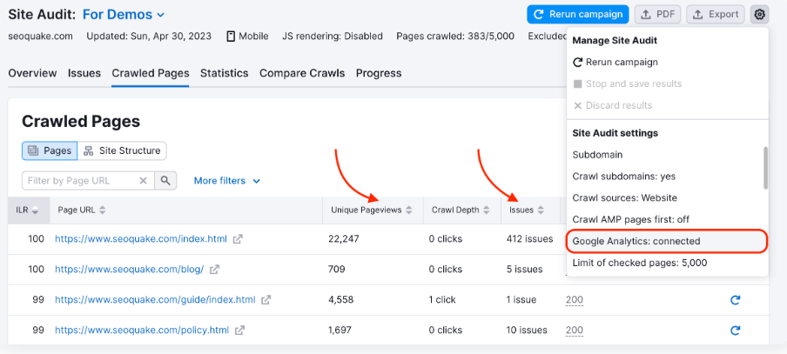Recrawl the guide/index.html page
Screen dimensions: 787x354
[x=736, y=300]
